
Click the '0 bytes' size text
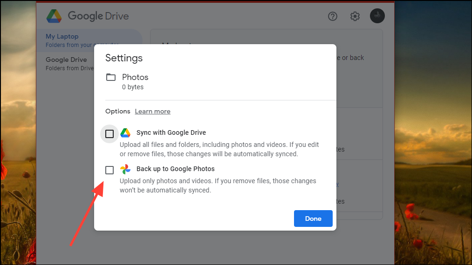point(133,87)
